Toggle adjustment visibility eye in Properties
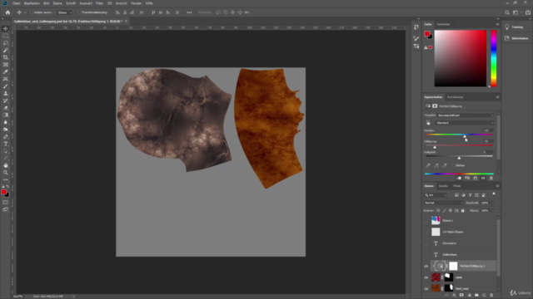 (483, 178)
